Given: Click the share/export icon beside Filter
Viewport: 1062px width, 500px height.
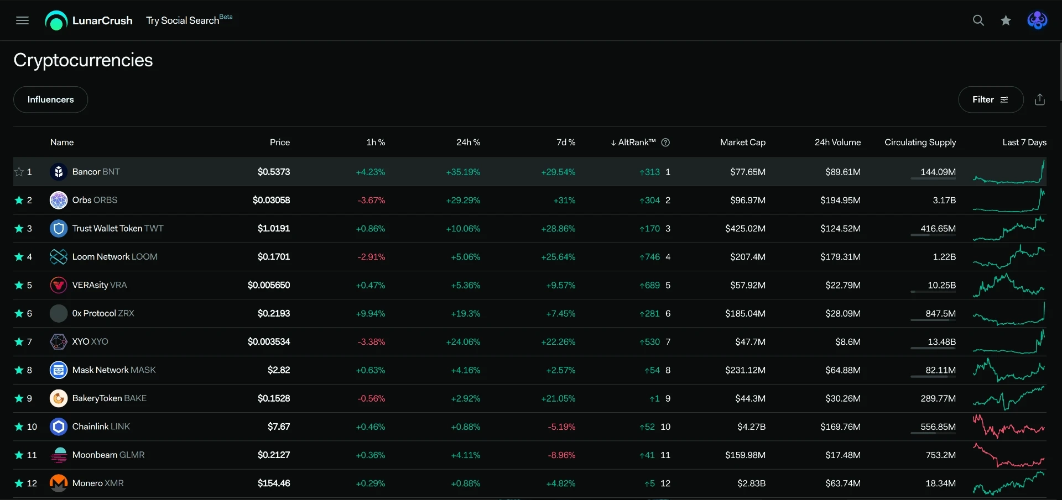Looking at the screenshot, I should pyautogui.click(x=1040, y=99).
